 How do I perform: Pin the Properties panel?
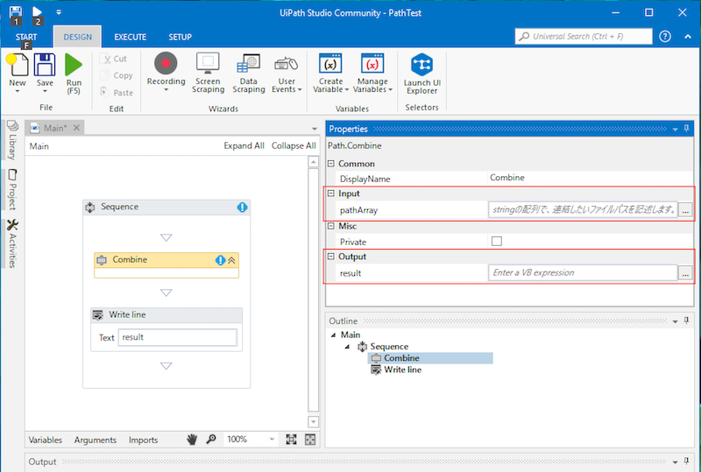[x=687, y=129]
